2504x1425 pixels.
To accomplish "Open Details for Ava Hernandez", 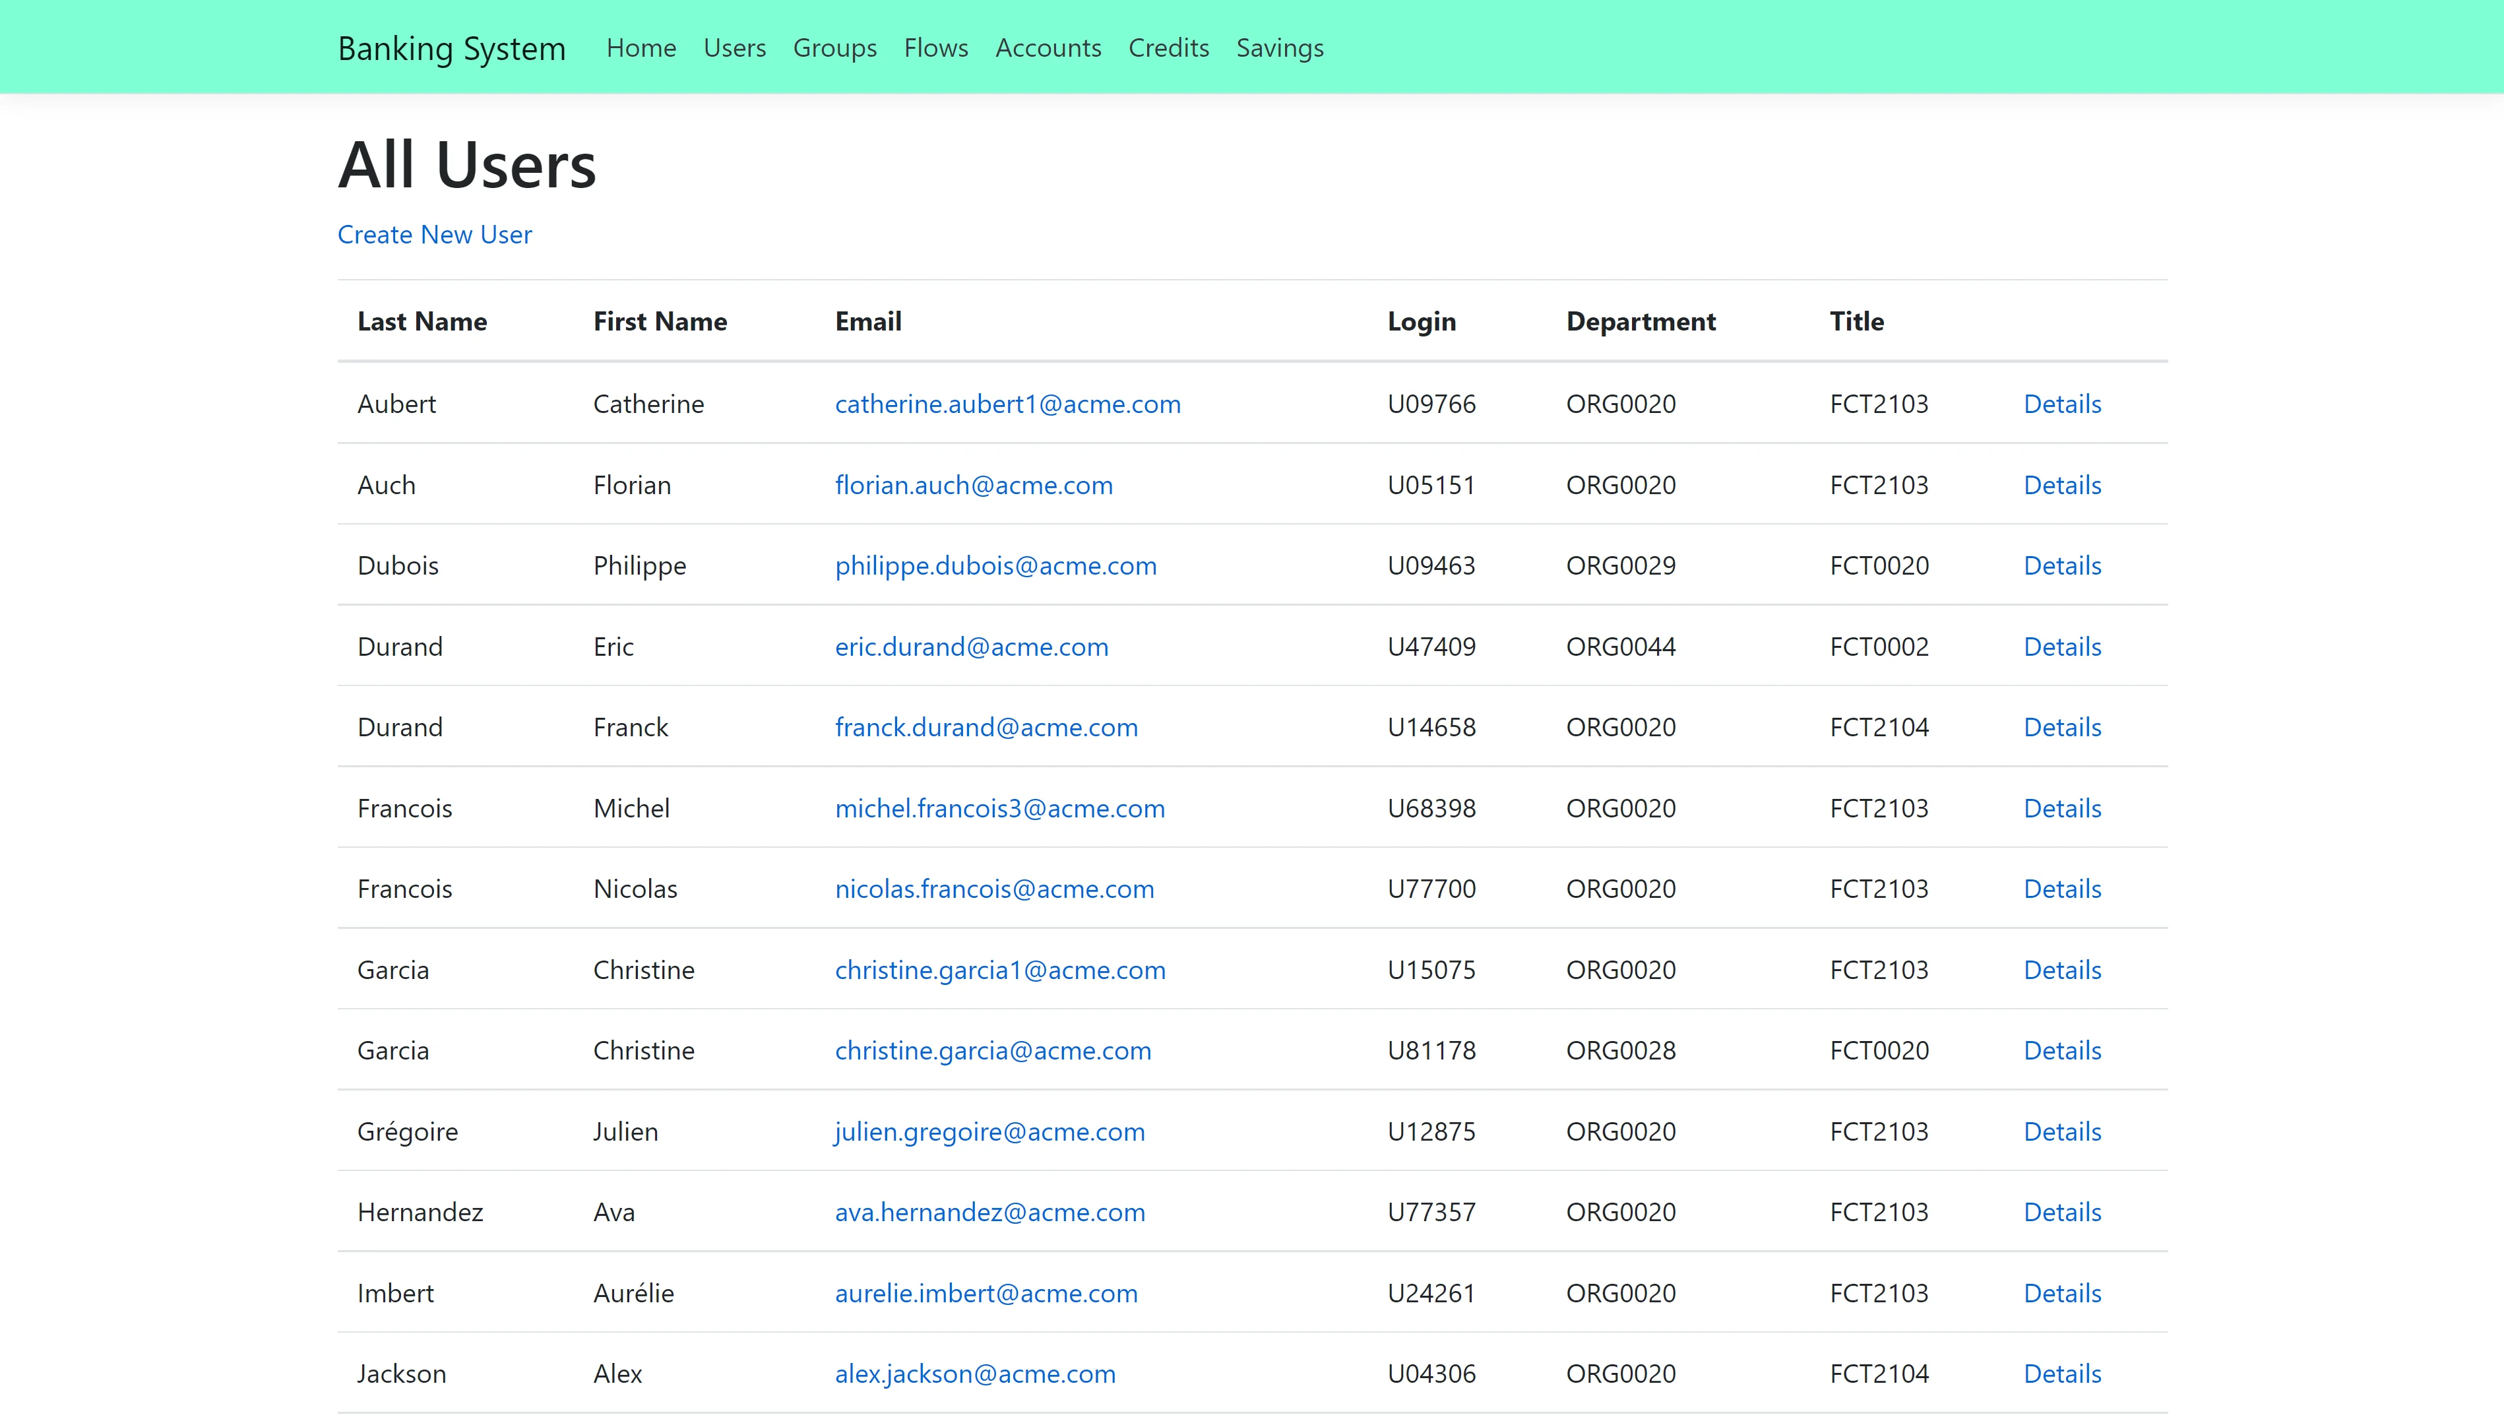I will click(x=2062, y=1212).
